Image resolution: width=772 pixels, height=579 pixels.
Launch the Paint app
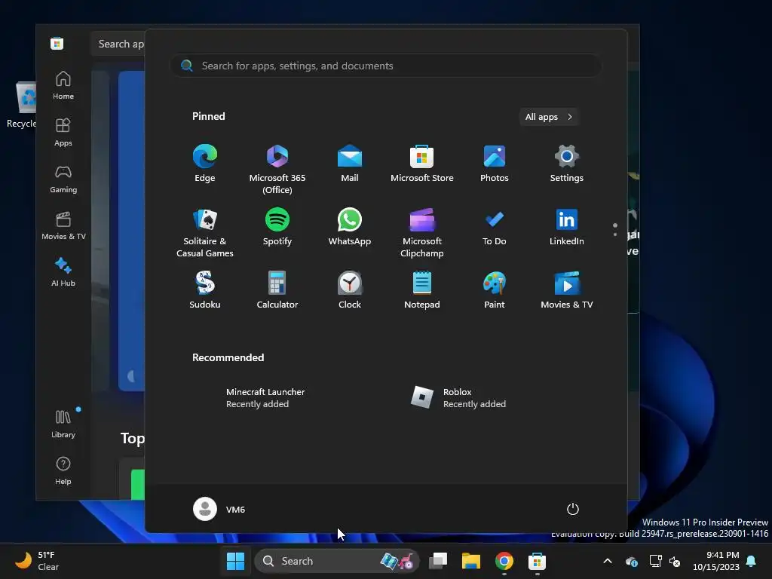tap(495, 290)
